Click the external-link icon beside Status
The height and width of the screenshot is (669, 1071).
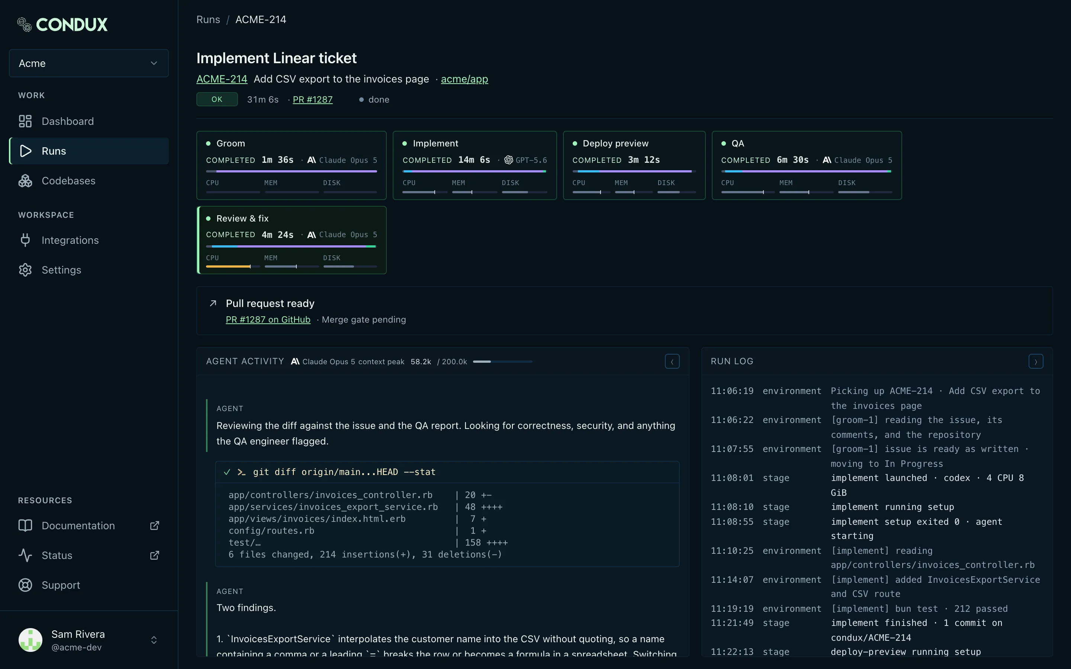154,555
